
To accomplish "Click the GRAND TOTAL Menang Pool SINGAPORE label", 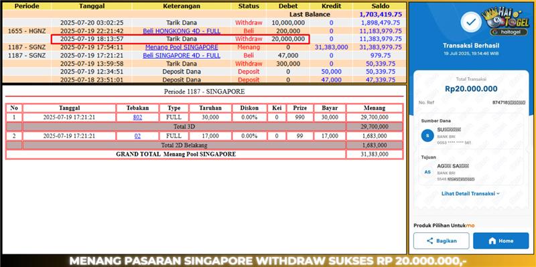I will pyautogui.click(x=176, y=155).
